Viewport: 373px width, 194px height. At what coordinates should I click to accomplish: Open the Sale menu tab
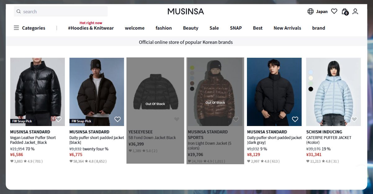[x=214, y=28]
